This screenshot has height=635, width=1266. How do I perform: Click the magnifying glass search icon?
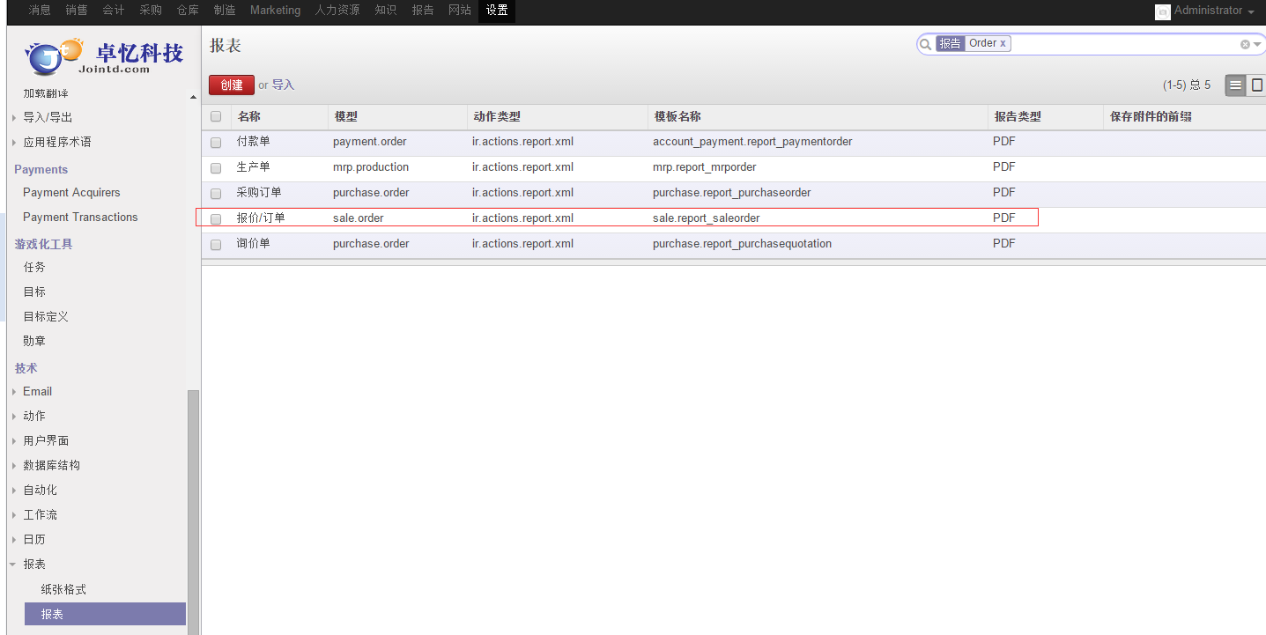coord(925,44)
